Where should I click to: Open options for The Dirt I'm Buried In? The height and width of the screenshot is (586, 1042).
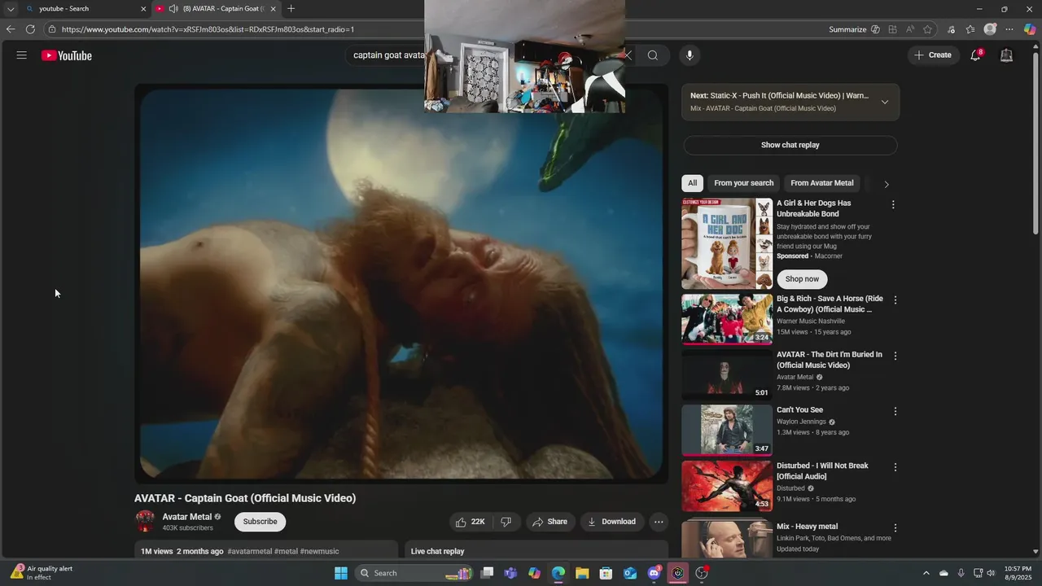click(x=895, y=356)
